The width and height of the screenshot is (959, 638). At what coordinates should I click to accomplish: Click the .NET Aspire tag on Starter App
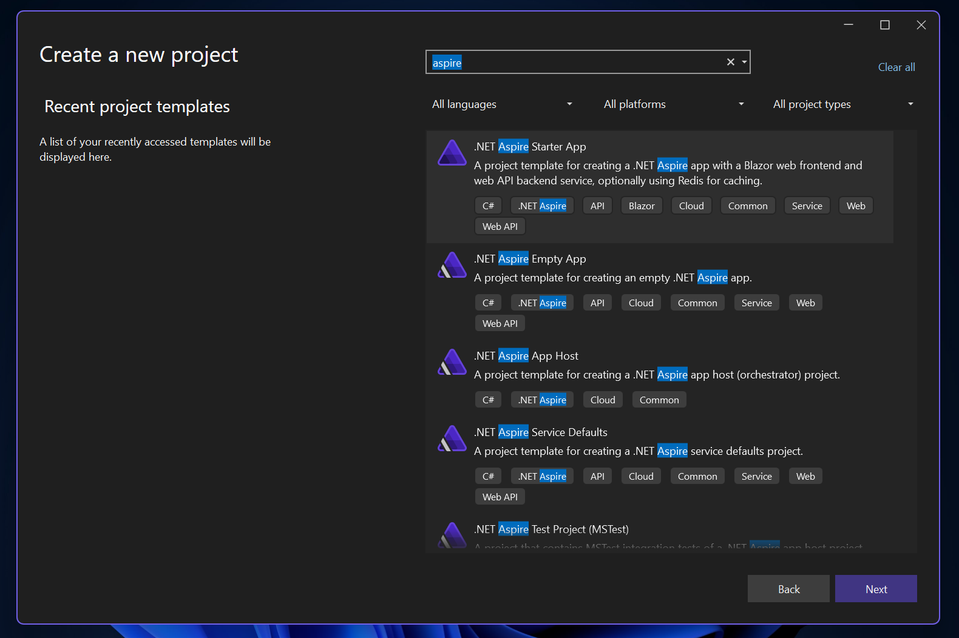click(x=542, y=206)
